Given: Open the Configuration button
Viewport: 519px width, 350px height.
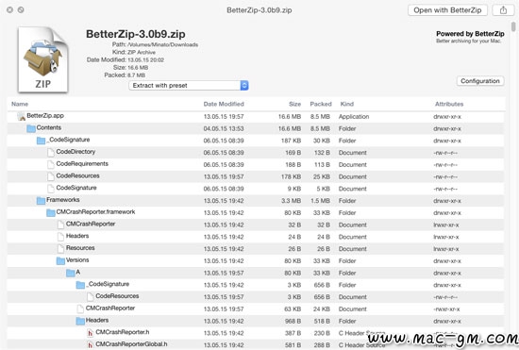Looking at the screenshot, I should coord(480,81).
